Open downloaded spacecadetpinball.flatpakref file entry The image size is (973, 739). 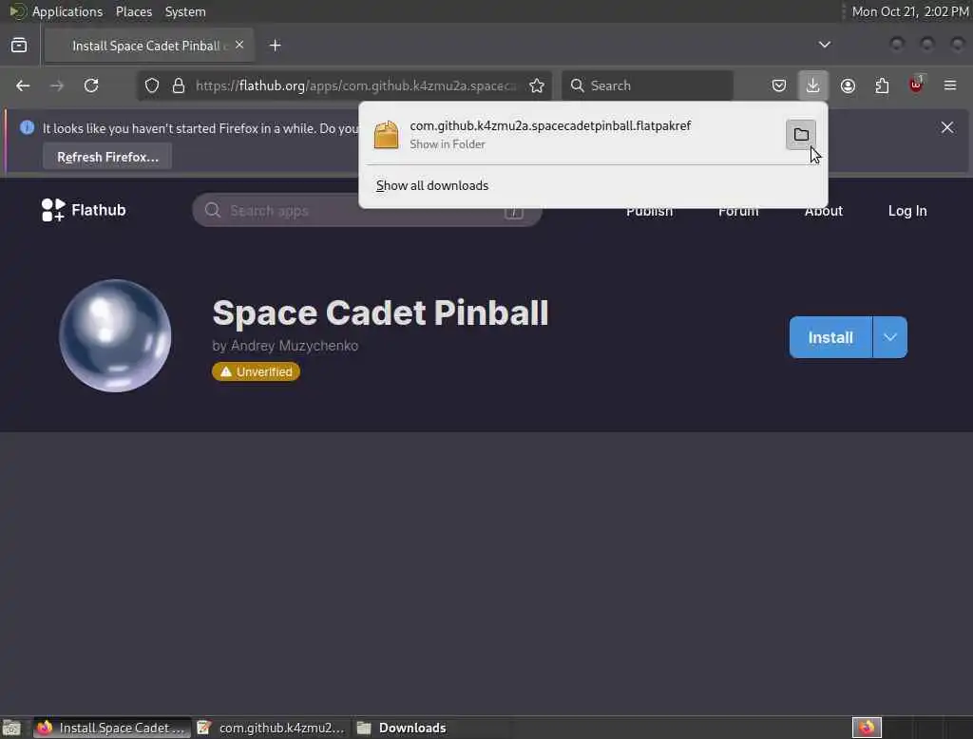pos(574,134)
